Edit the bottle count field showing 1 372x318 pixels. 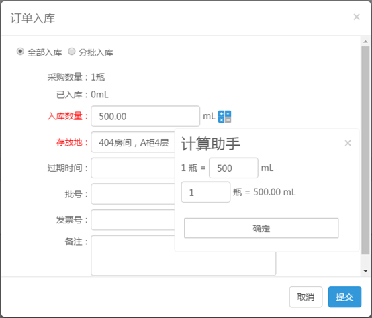click(205, 192)
